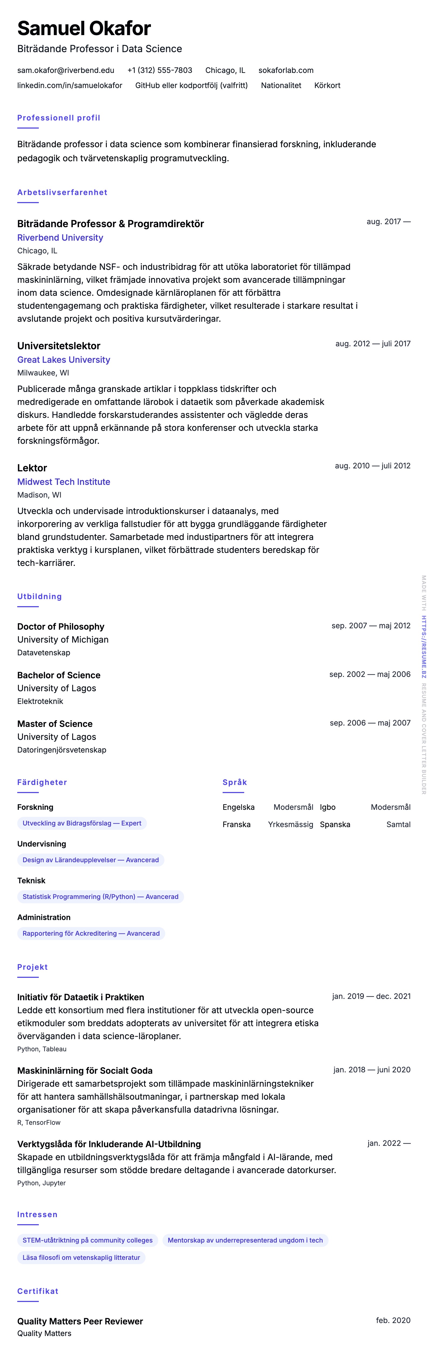This screenshot has height=1356, width=428.
Task: Click the Initiativ för Dataetik i Praktiken title
Action: pyautogui.click(x=80, y=997)
